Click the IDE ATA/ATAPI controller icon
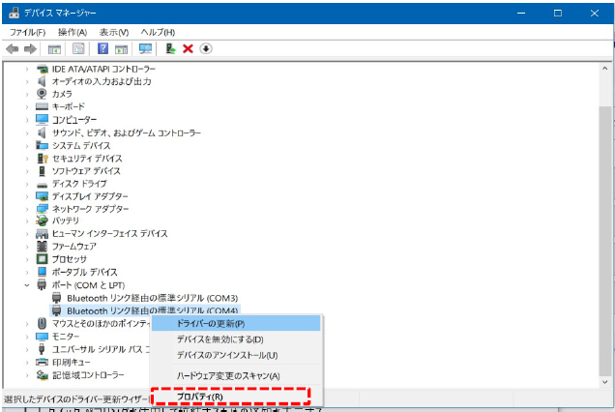This screenshot has height=412, width=615. 42,69
